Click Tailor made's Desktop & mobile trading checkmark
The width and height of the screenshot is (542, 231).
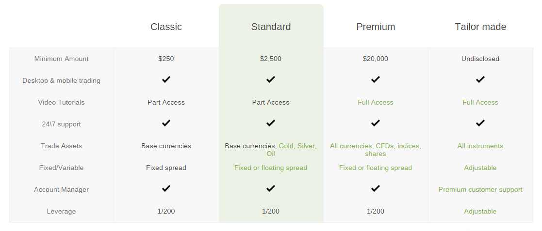coord(480,79)
